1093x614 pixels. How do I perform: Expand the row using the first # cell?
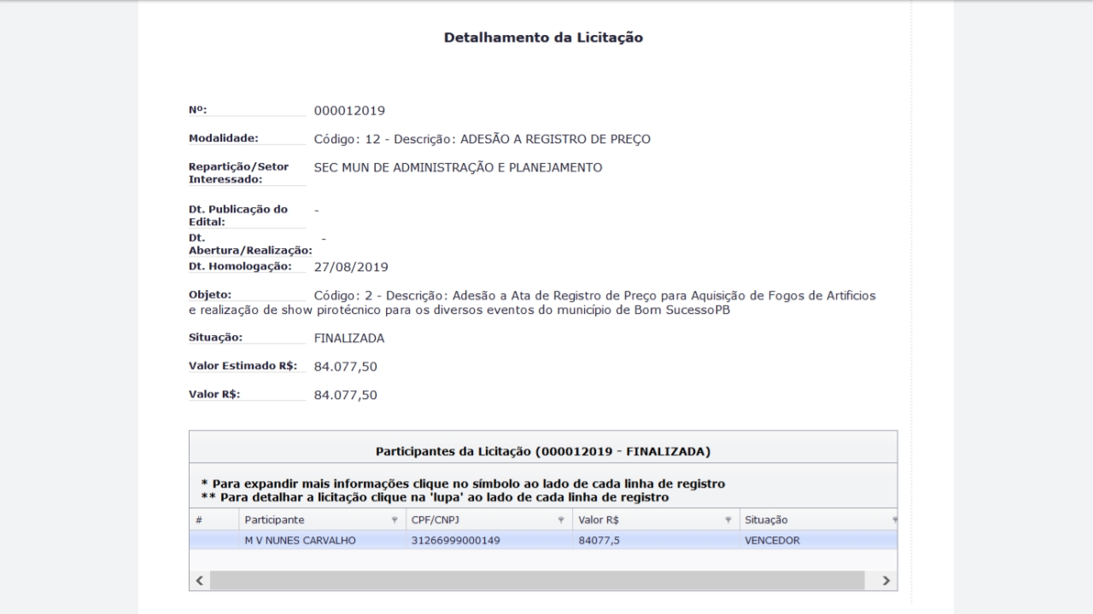click(213, 540)
